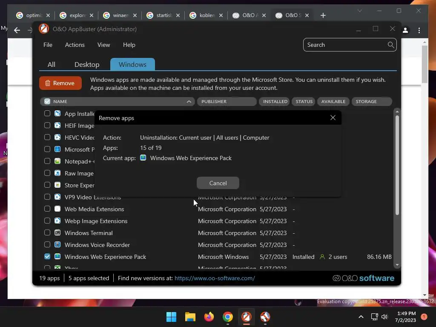The width and height of the screenshot is (436, 327).
Task: Toggle the select-all checkbox in NAME header
Action: click(x=47, y=101)
